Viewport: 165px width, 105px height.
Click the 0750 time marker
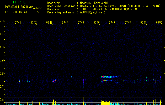[x=159, y=23]
